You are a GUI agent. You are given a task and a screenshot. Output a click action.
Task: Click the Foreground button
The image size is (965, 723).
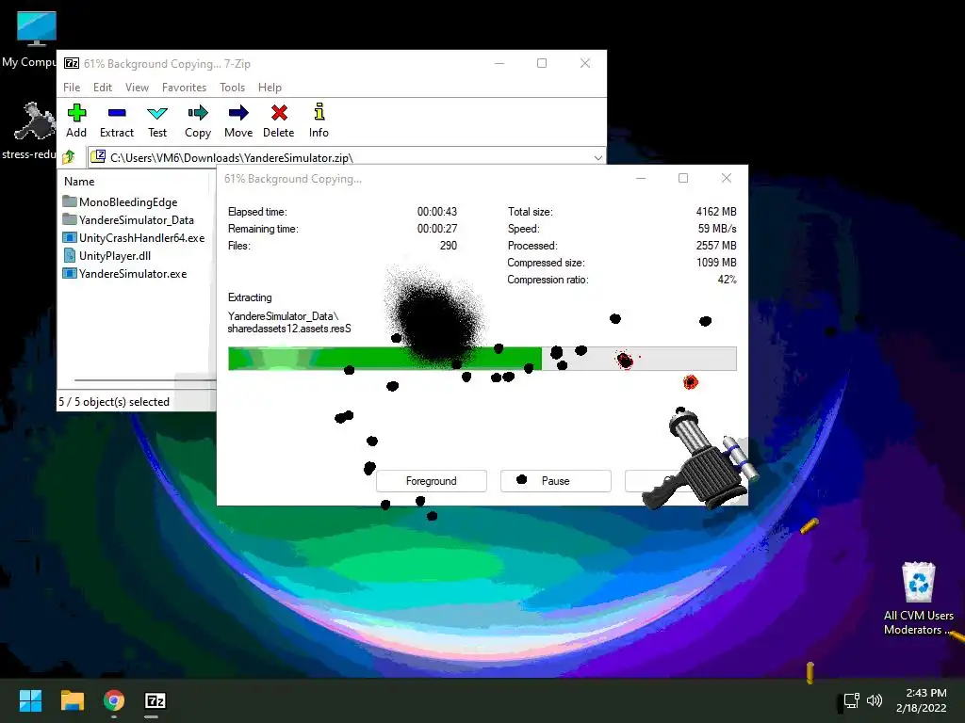coord(432,481)
